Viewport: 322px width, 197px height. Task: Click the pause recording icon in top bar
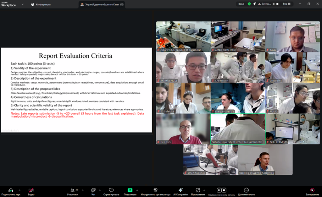tap(274, 4)
